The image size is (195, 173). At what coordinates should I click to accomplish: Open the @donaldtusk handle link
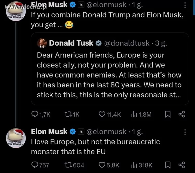click(x=127, y=43)
